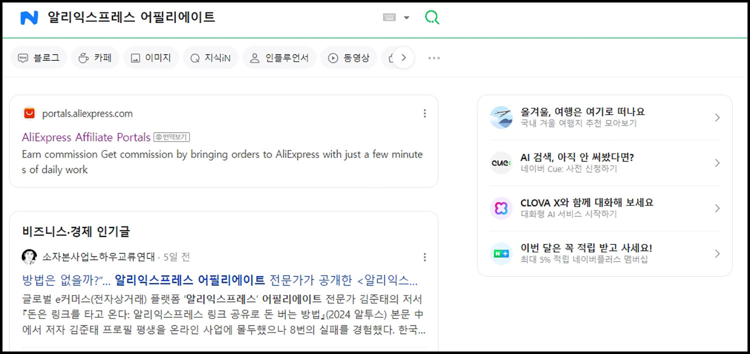The image size is (750, 354).
Task: Switch to the 블로그 tab
Action: (x=38, y=58)
